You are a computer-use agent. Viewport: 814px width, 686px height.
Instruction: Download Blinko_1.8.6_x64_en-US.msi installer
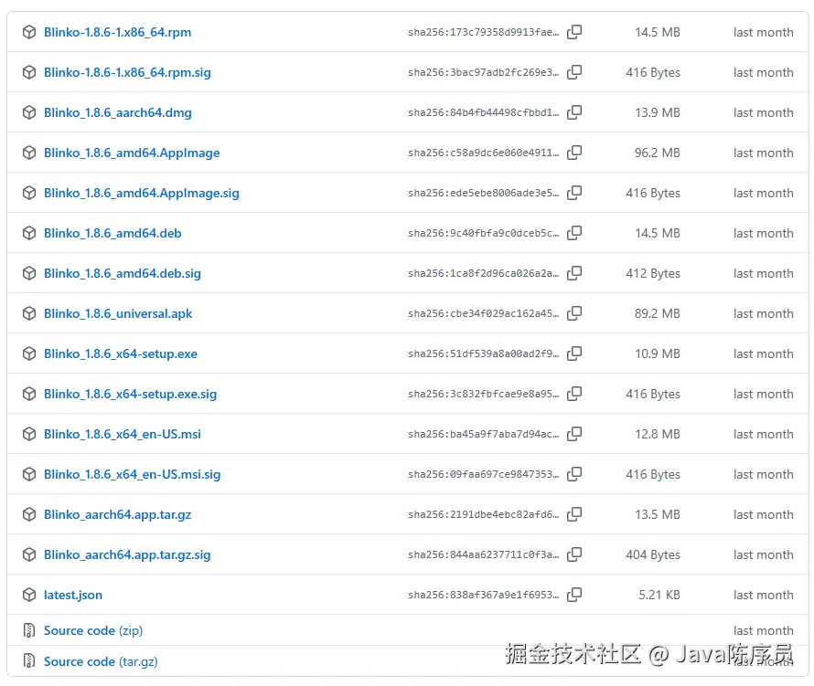coord(123,434)
